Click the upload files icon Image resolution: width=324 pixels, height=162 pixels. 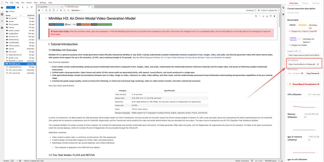point(22,7)
